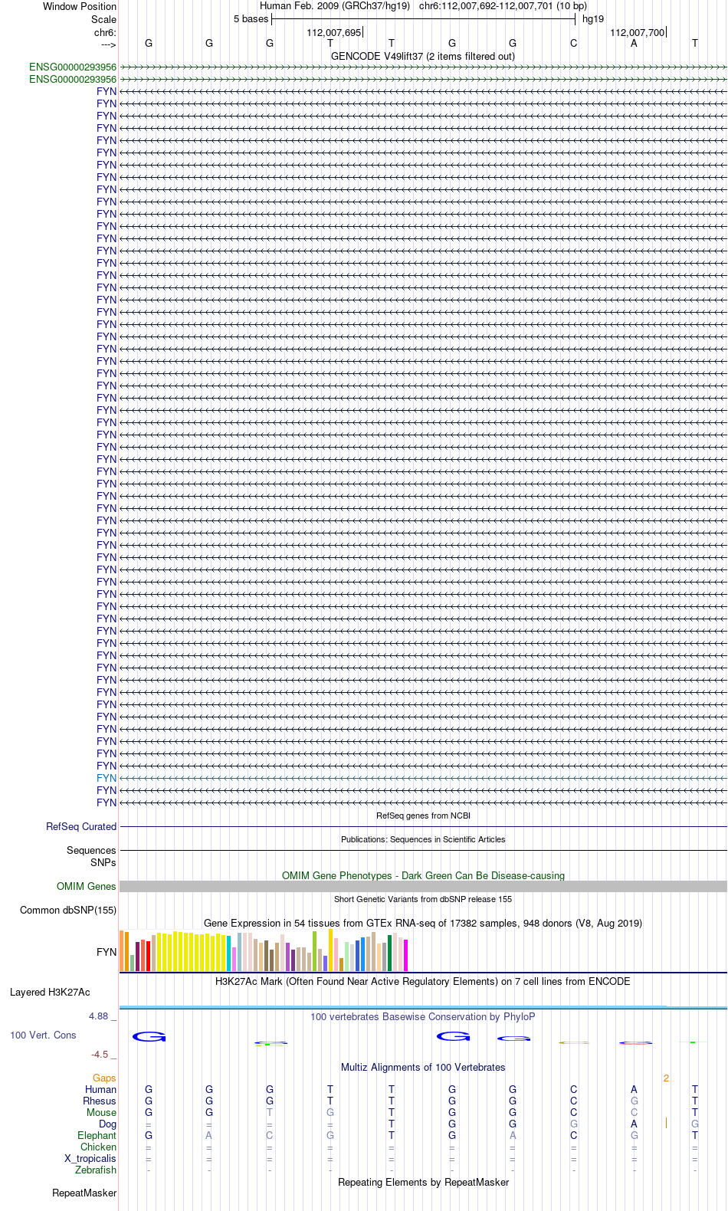
Task: Open the GENCODE V49lift37 track title
Action: tap(423, 56)
